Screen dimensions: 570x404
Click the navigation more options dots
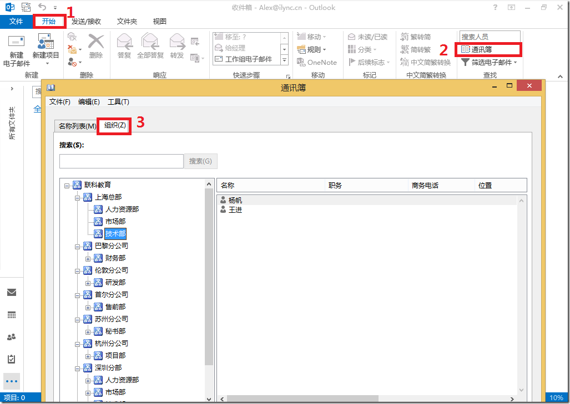[12, 381]
